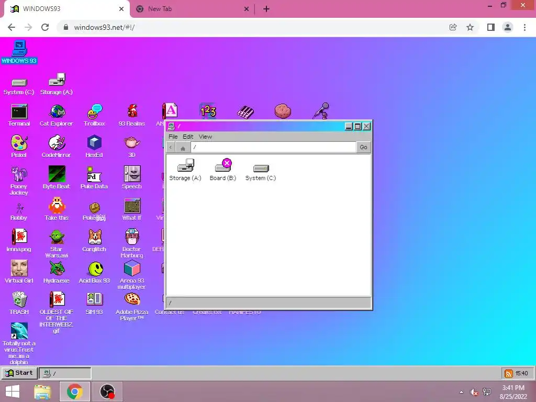Screen dimensions: 536x402
Task: Open Board (B:) in file explorer window
Action: [223, 170]
